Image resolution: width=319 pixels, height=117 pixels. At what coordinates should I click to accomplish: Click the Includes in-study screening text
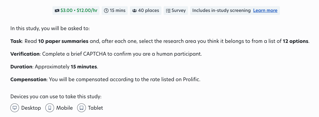(221, 11)
